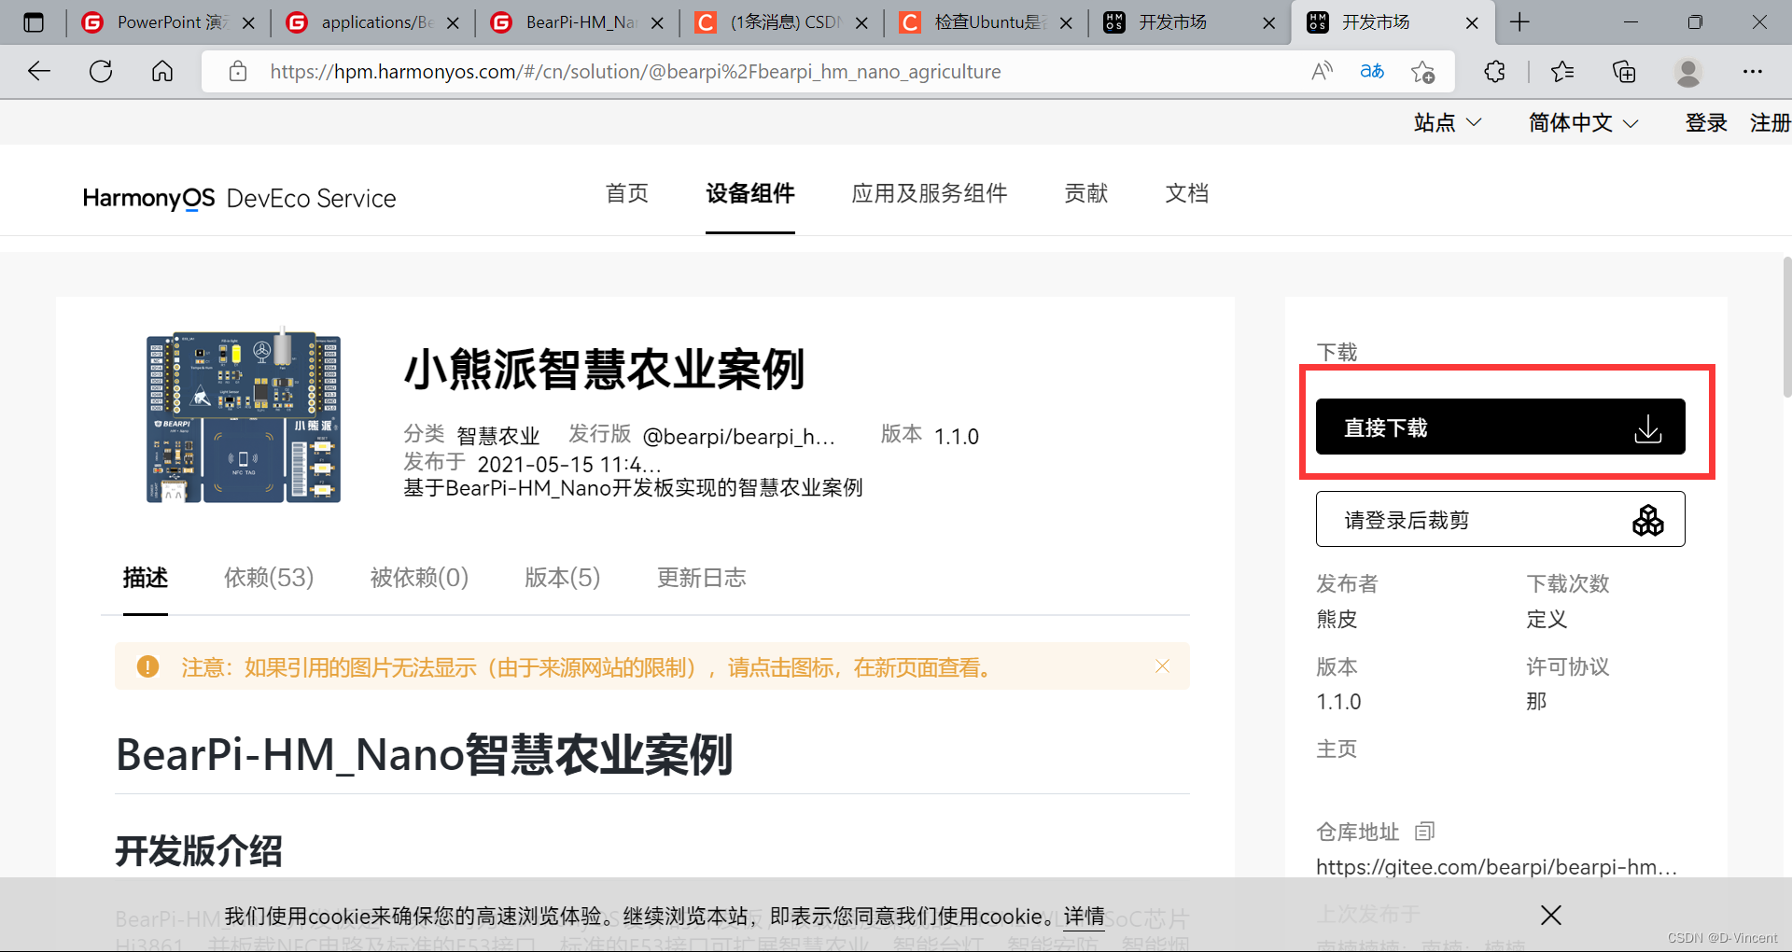The width and height of the screenshot is (1792, 952).
Task: Add this page to favorites
Action: [x=1422, y=71]
